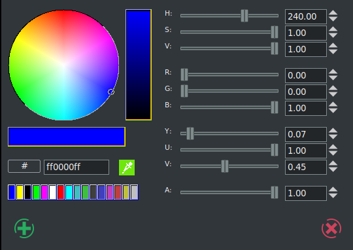Click the V slider handle showing 0.45
The height and width of the screenshot is (250, 353).
(x=225, y=166)
